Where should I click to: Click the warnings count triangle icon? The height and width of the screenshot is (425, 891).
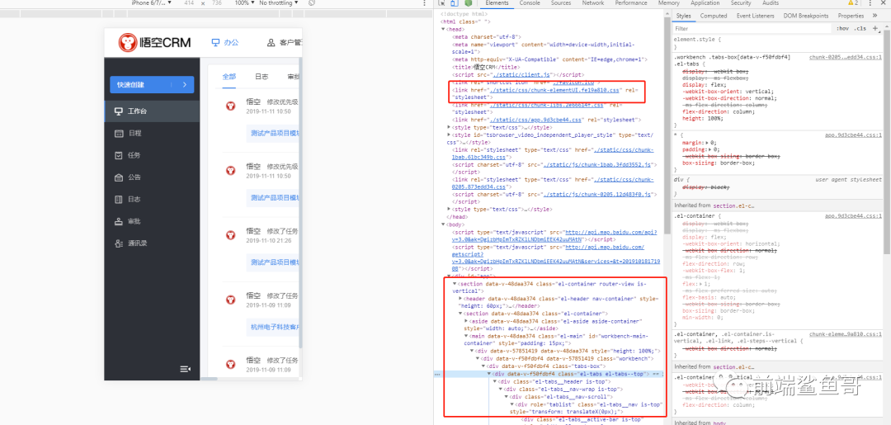tap(851, 3)
